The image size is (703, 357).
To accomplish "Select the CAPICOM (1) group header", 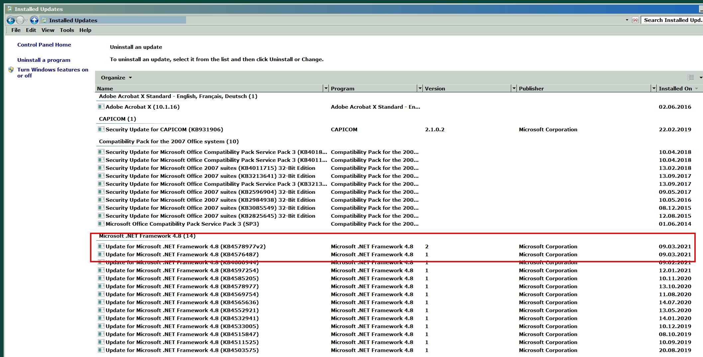I will (118, 119).
